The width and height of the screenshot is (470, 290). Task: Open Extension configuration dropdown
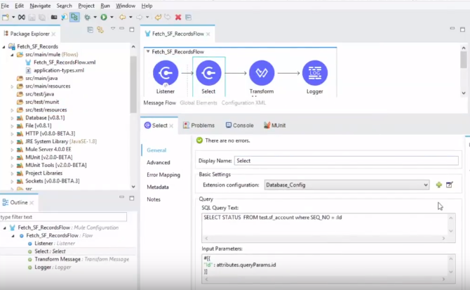[424, 185]
